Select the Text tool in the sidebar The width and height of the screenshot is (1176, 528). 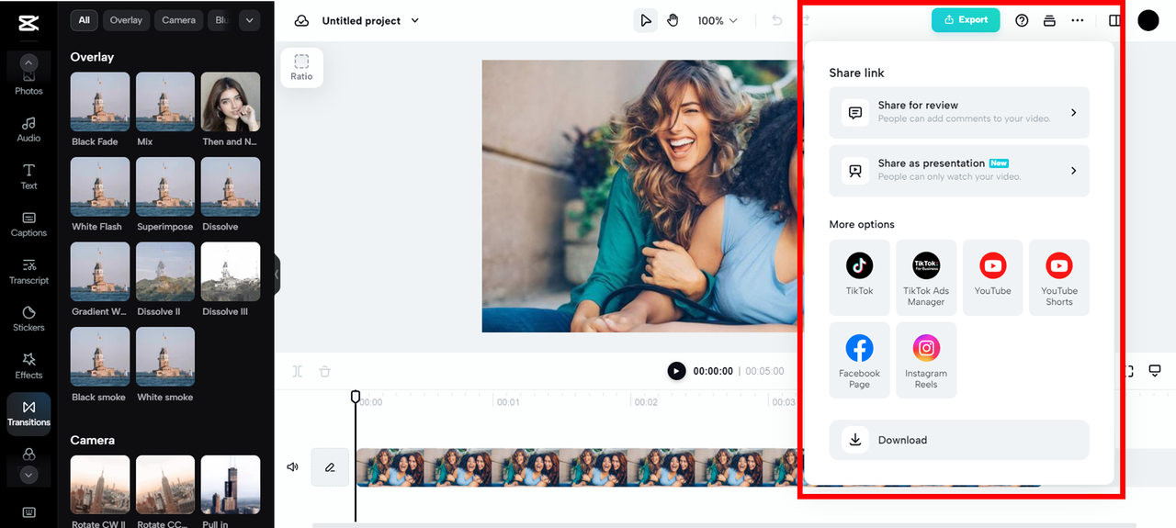28,177
